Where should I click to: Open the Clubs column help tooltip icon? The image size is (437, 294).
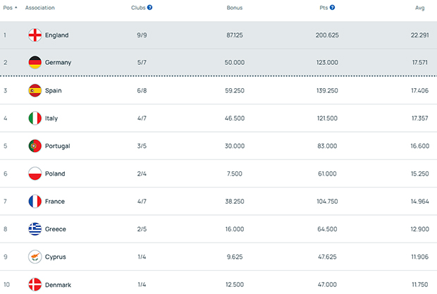click(x=150, y=8)
